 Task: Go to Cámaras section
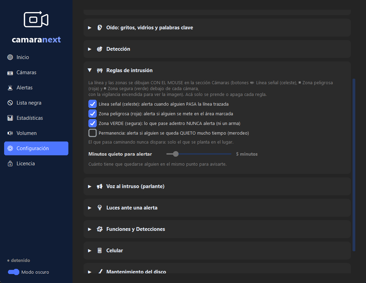36,72
